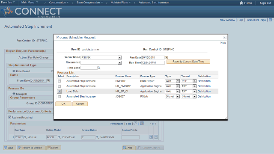Click the view all popup icon in Parameters
Screen dimensions: 274x154
(x=135, y=123)
